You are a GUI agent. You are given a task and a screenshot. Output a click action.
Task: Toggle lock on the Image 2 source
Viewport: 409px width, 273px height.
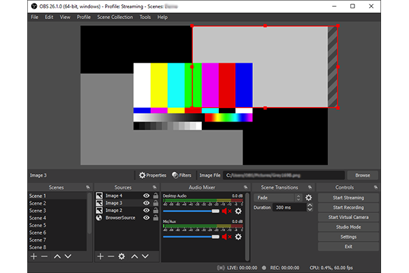coord(155,210)
